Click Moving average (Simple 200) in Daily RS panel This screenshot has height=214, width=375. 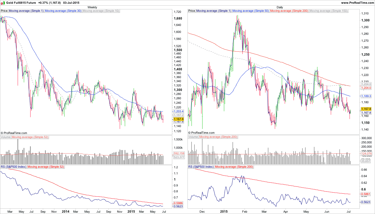[x=234, y=167]
